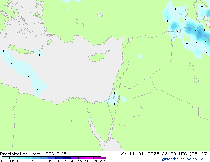The image size is (210, 162).
Task: Click the legend's arrow tip above 50
Action: tap(105, 158)
